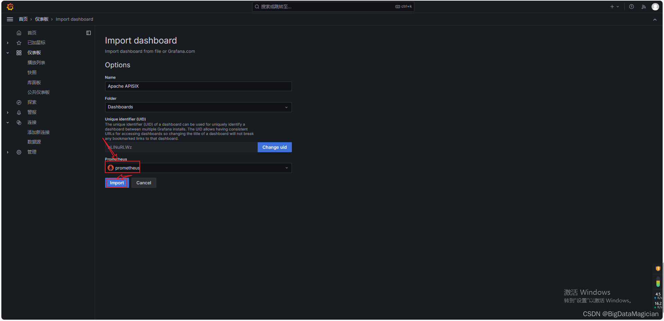The width and height of the screenshot is (664, 321).
Task: Open the news RSS feed icon
Action: [x=644, y=7]
